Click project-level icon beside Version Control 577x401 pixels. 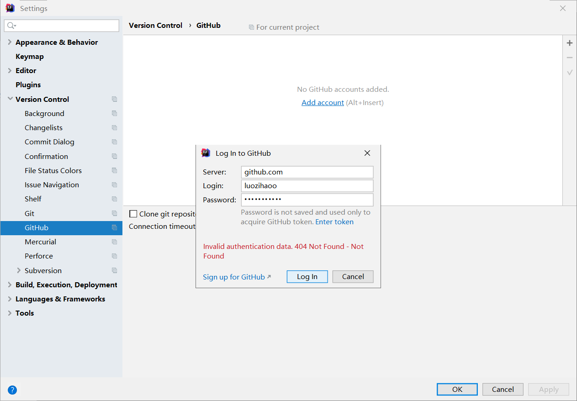(x=114, y=99)
